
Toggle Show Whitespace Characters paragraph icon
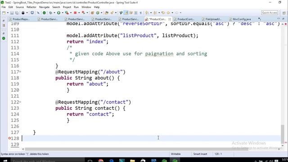click(141, 13)
